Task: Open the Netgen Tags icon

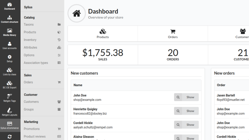Action: click(x=10, y=98)
